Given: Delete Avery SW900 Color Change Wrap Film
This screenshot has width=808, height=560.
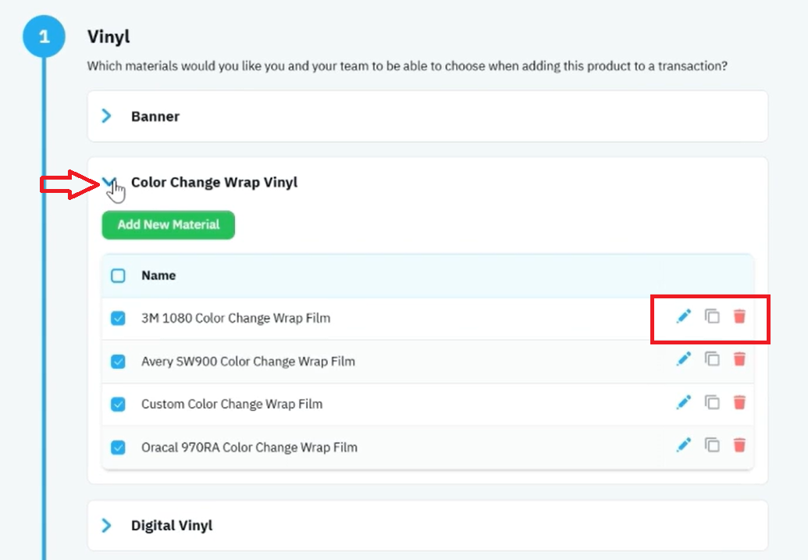Looking at the screenshot, I should 739,359.
